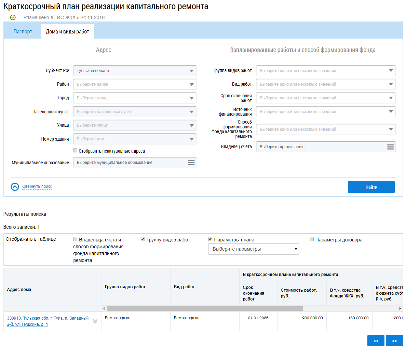Uncheck 'Группу видов работ' checkbox
The height and width of the screenshot is (350, 406).
point(143,239)
